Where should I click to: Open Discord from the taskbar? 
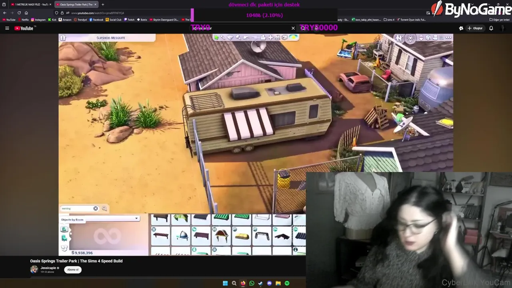(269, 283)
